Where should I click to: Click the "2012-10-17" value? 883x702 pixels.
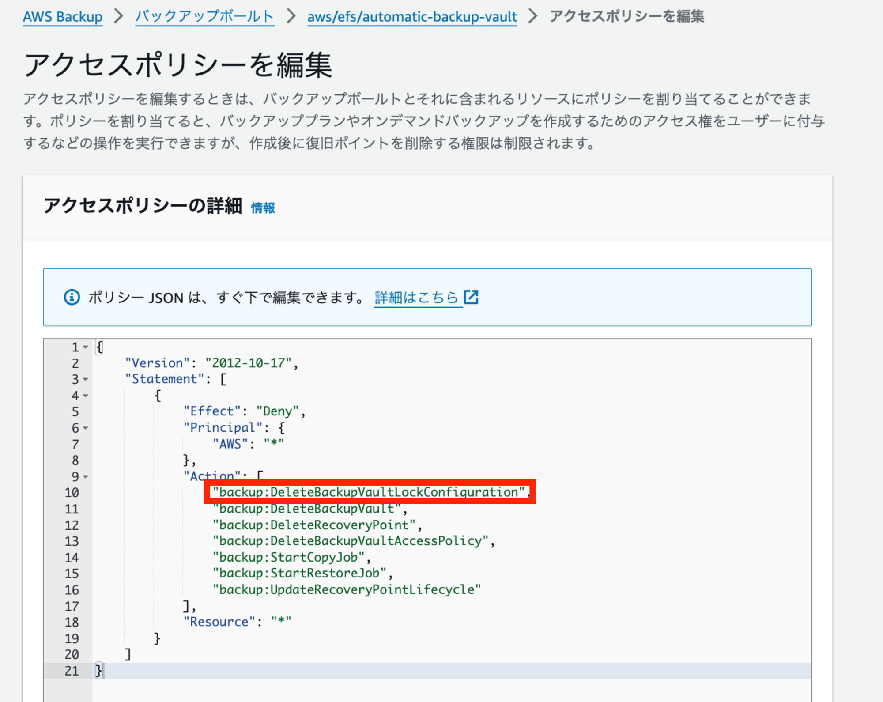tap(248, 363)
